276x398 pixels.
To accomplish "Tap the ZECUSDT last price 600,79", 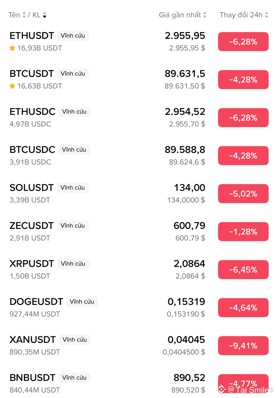I will pos(189,226).
